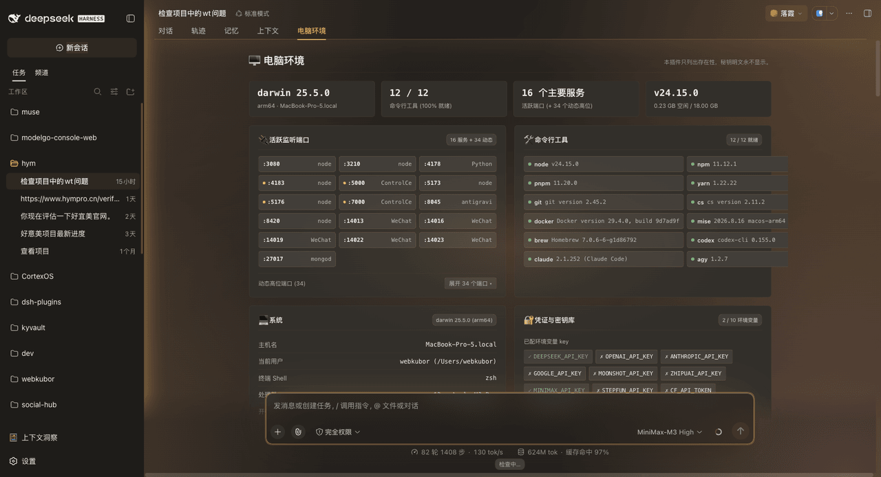
Task: Click port :4178 Python entry
Action: 458,164
